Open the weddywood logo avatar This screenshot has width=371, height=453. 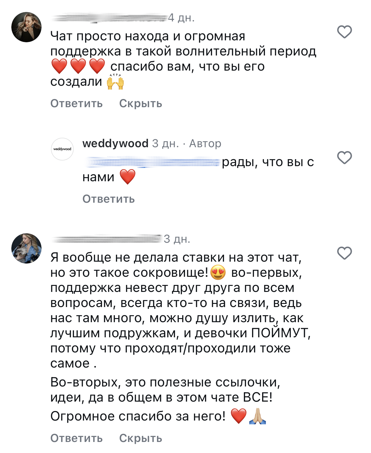pyautogui.click(x=62, y=149)
